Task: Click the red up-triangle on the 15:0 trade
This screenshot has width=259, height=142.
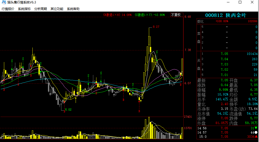Action: (256, 137)
